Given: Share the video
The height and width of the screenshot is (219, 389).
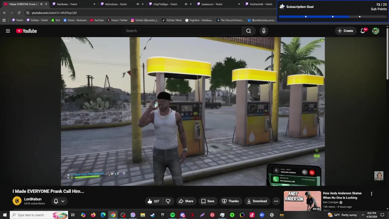Looking at the screenshot, I should point(186,201).
